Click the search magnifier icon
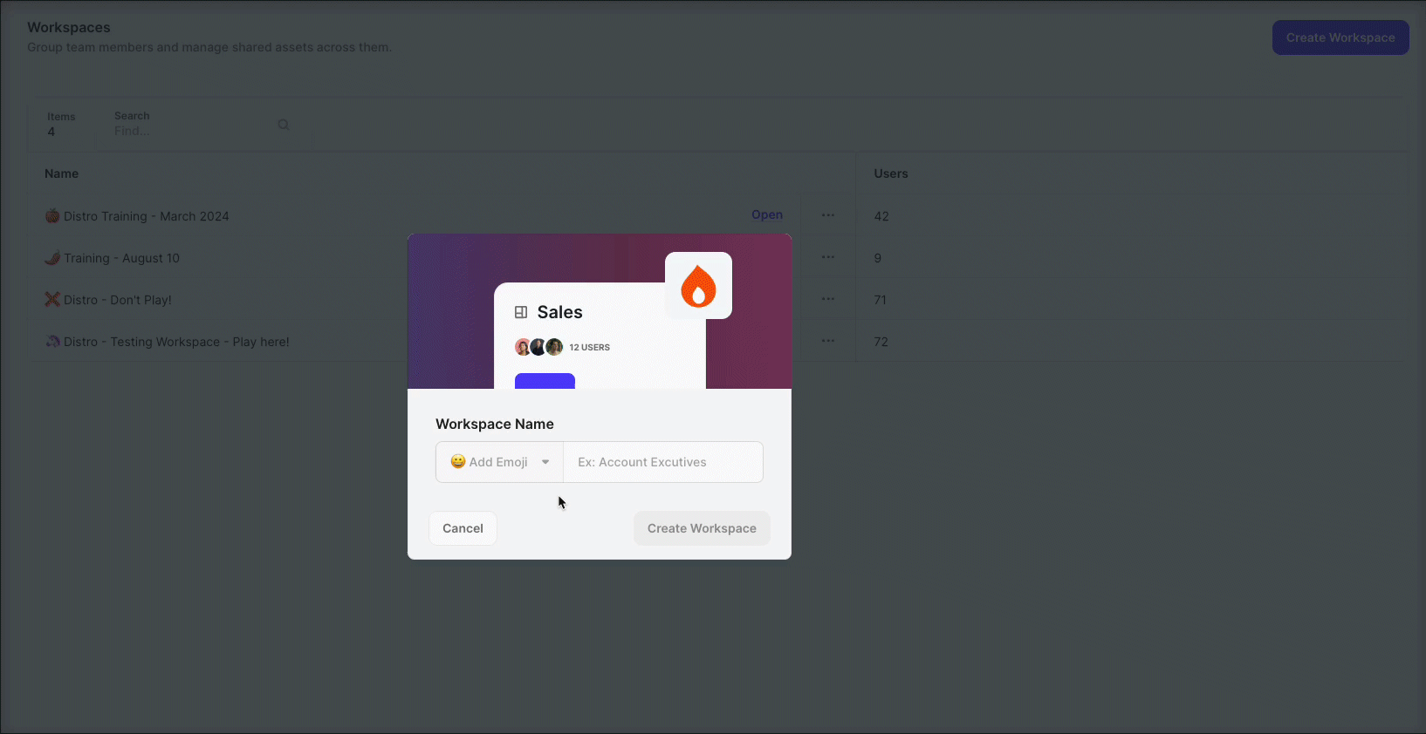 coord(284,125)
